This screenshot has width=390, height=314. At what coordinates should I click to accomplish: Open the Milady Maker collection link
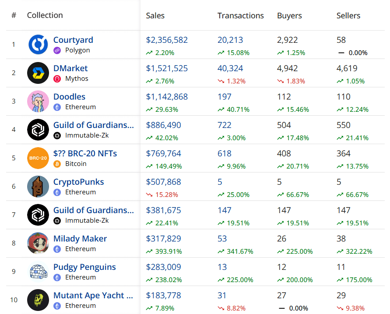pos(80,239)
